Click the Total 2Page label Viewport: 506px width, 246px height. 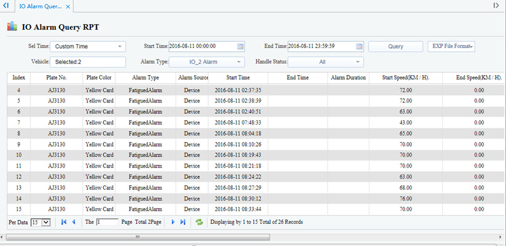(x=148, y=222)
